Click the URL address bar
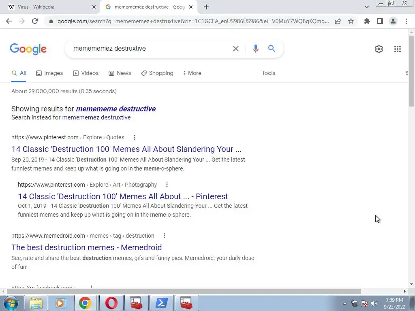 click(193, 21)
